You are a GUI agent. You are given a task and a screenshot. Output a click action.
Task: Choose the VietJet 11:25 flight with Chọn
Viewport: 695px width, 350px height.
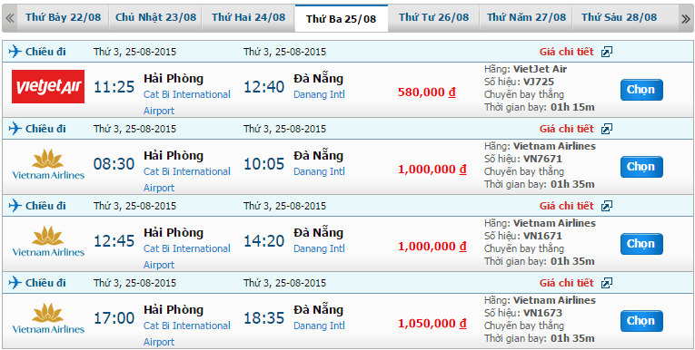point(641,90)
